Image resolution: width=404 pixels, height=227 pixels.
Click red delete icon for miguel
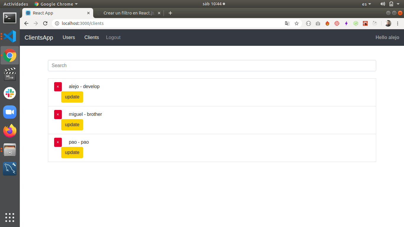[x=58, y=114]
